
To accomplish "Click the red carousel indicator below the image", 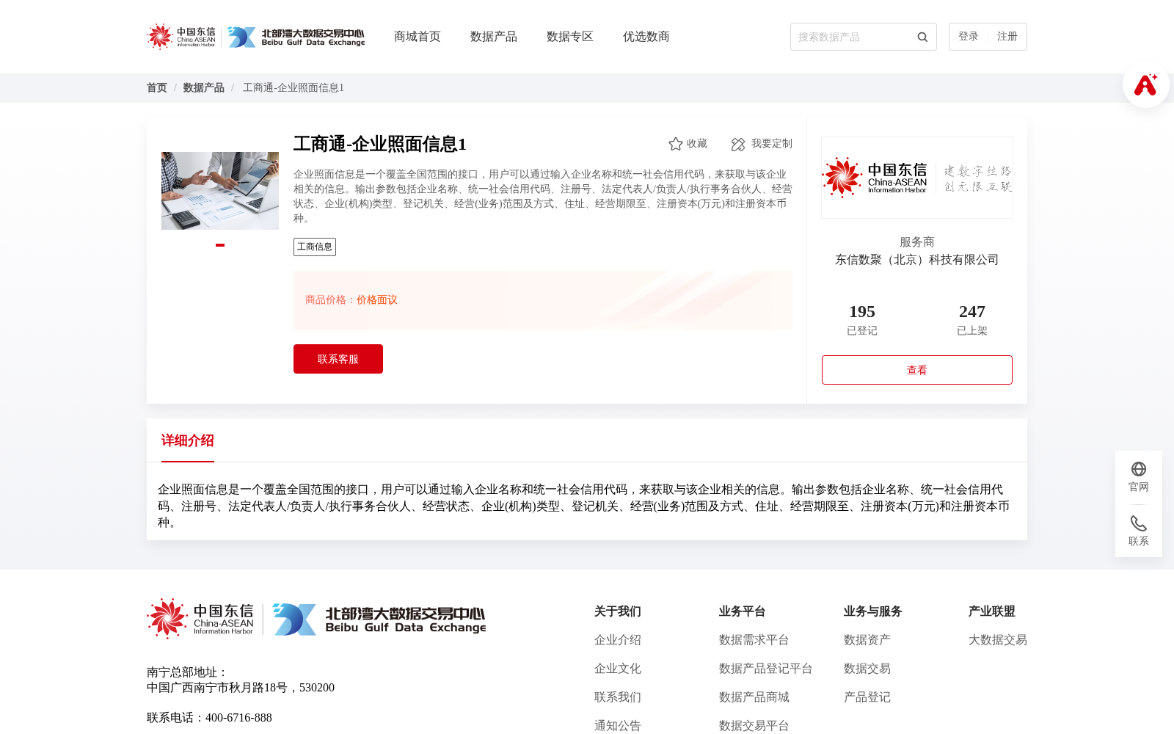I will click(x=220, y=245).
